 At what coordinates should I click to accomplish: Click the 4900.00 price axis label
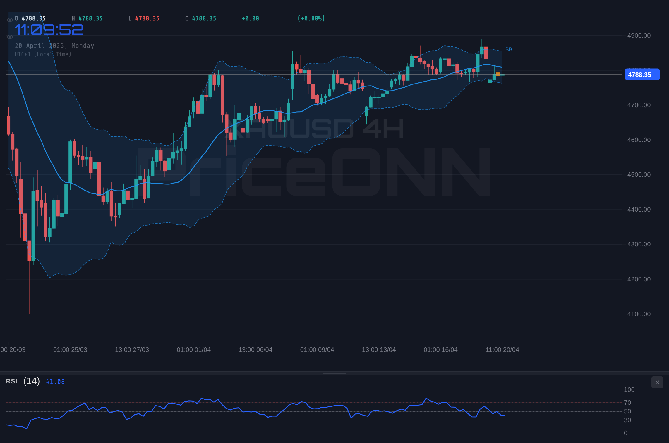639,36
